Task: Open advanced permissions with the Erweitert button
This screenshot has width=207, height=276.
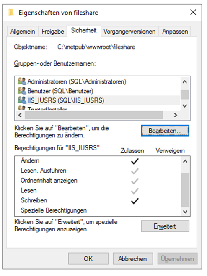Action: tap(165, 226)
